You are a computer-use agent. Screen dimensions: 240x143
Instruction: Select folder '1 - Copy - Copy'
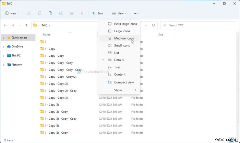tap(54, 56)
